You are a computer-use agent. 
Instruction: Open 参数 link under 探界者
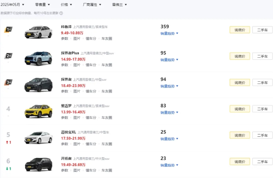[x=65, y=91]
